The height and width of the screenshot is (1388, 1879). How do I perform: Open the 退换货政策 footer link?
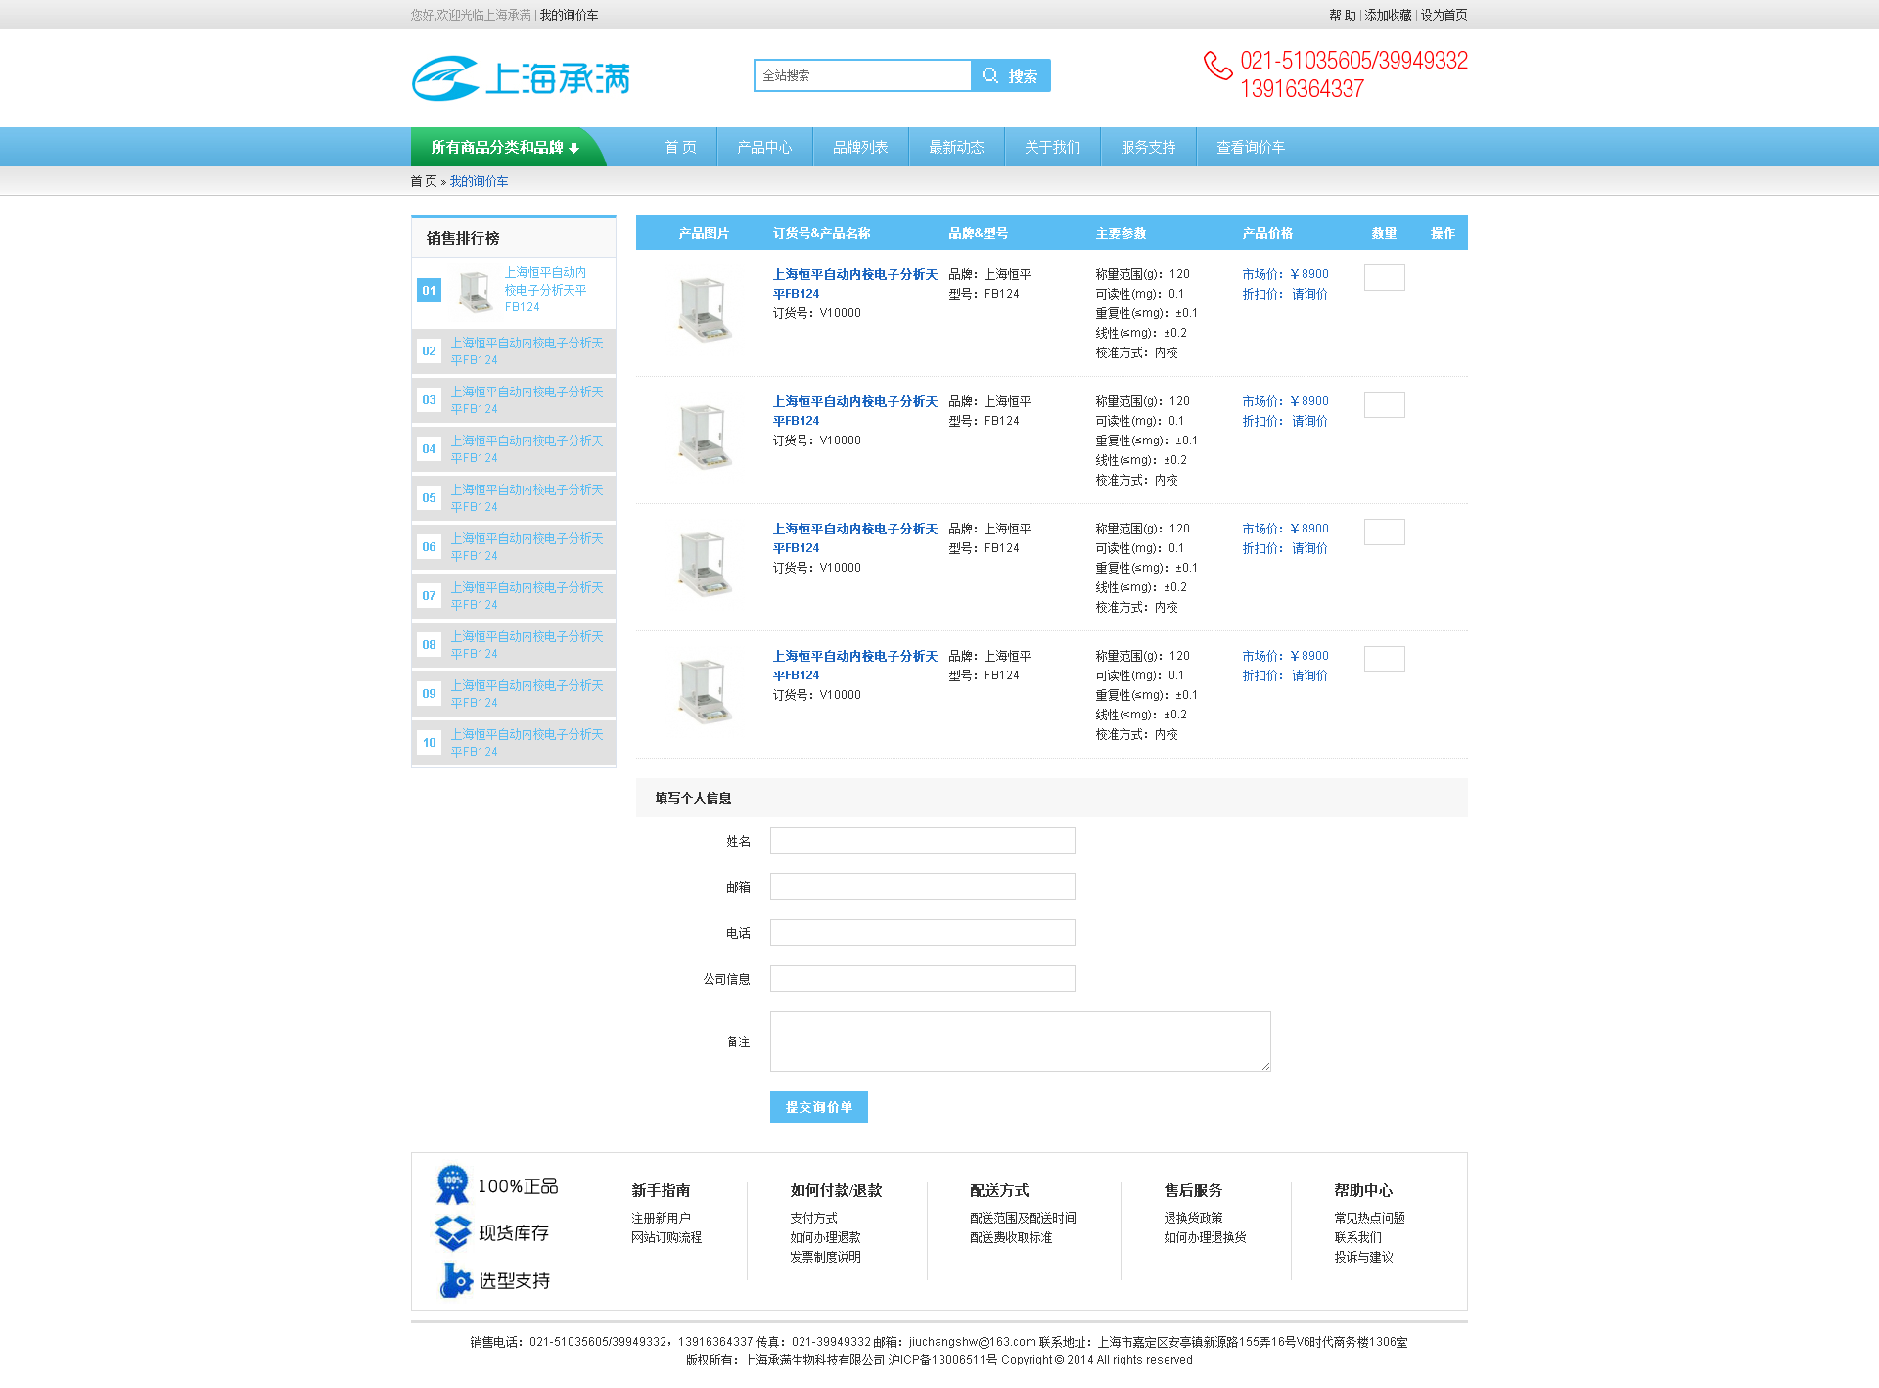coord(1193,1218)
